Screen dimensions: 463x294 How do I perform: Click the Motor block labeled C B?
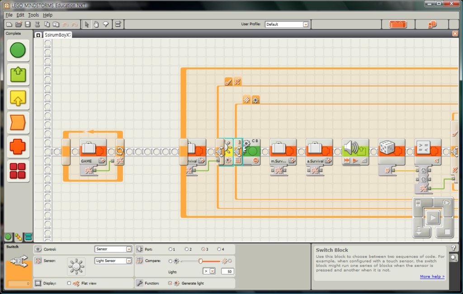251,152
